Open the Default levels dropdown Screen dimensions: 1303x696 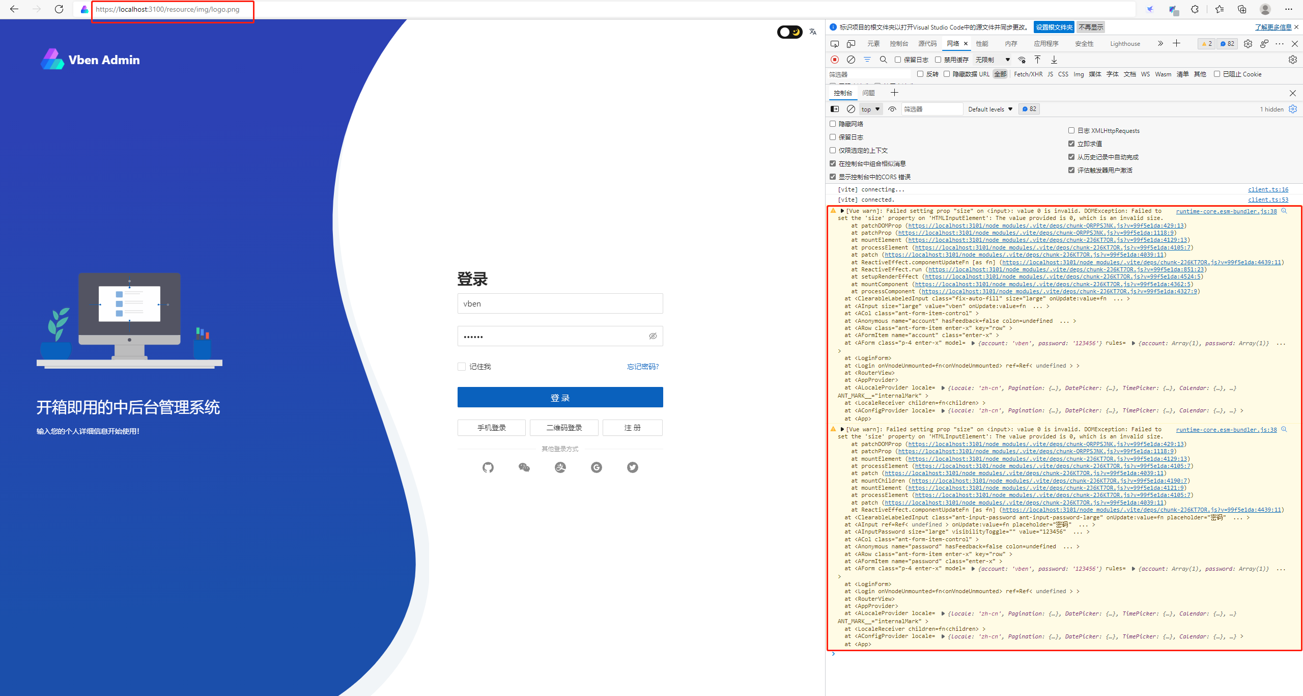[990, 109]
